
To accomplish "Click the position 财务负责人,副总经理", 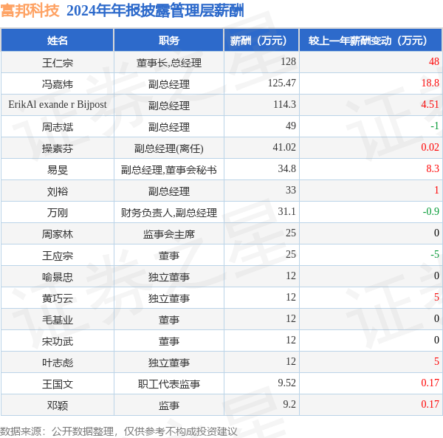I will point(169,213).
